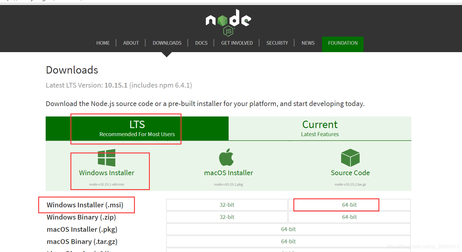Screen dimensions: 462x252
Task: Click the macOS Installer link text
Action: click(229, 173)
